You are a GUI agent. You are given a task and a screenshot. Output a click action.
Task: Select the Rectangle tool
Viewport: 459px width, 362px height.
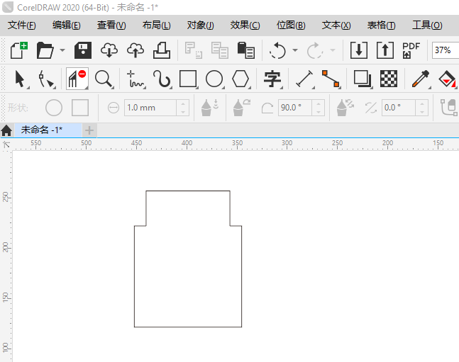click(x=188, y=79)
